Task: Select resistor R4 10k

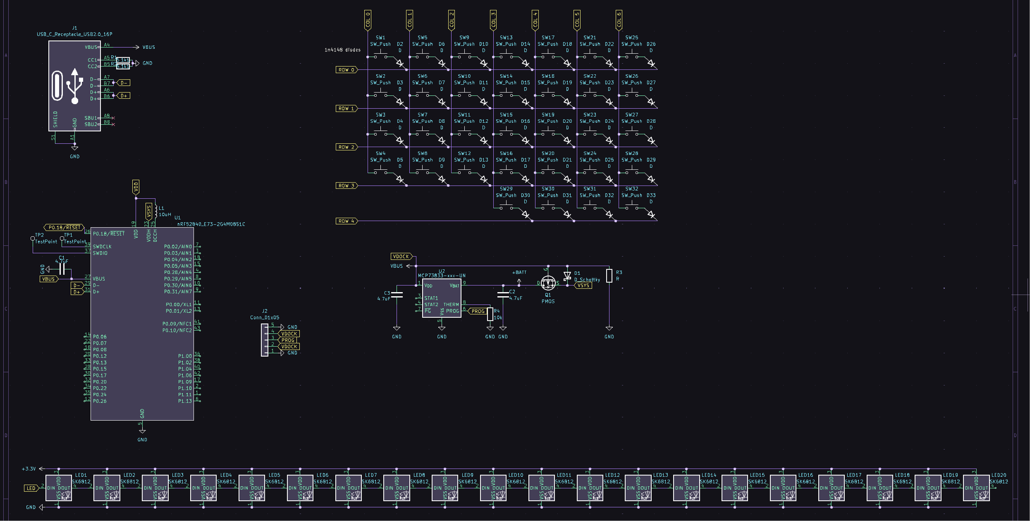Action: [x=490, y=315]
